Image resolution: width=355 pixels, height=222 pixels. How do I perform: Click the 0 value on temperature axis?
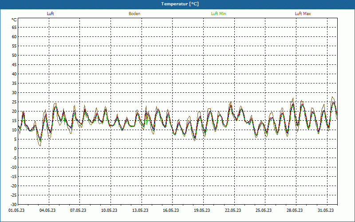pos(16,149)
